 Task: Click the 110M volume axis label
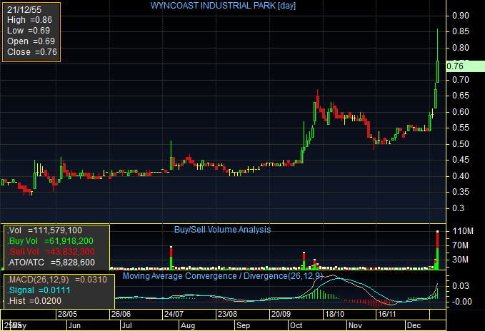click(x=463, y=231)
